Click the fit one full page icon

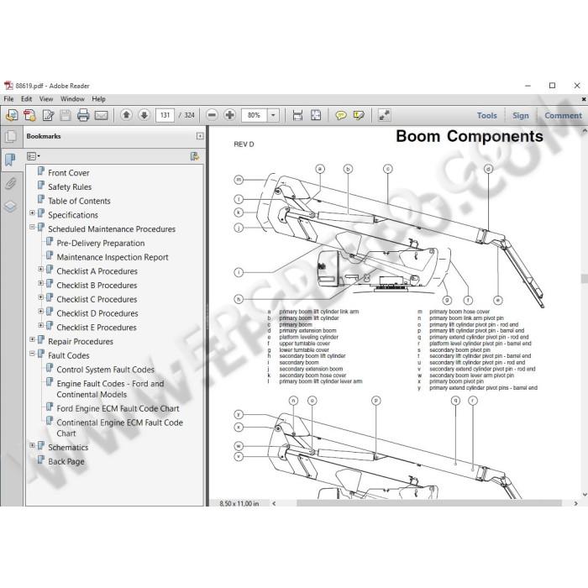click(316, 115)
